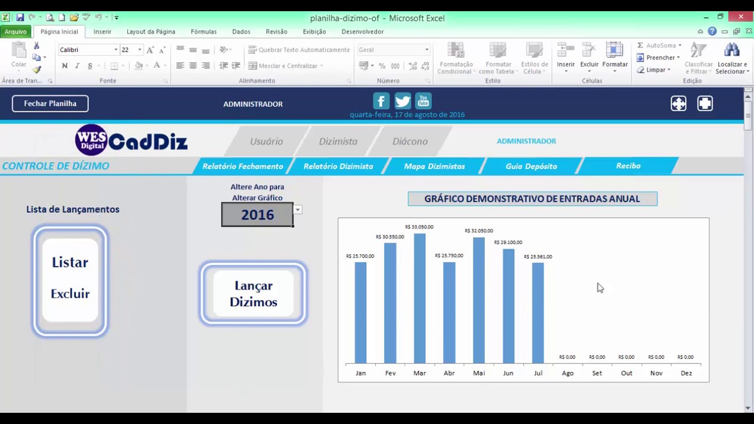
Task: Click the year 2016 input cell
Action: tap(257, 214)
